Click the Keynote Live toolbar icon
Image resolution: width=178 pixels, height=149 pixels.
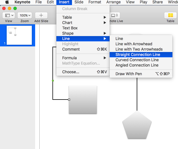tap(115, 15)
